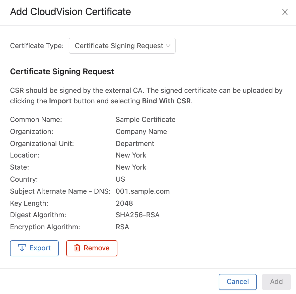Select the Organization value Company Name

pyautogui.click(x=141, y=132)
